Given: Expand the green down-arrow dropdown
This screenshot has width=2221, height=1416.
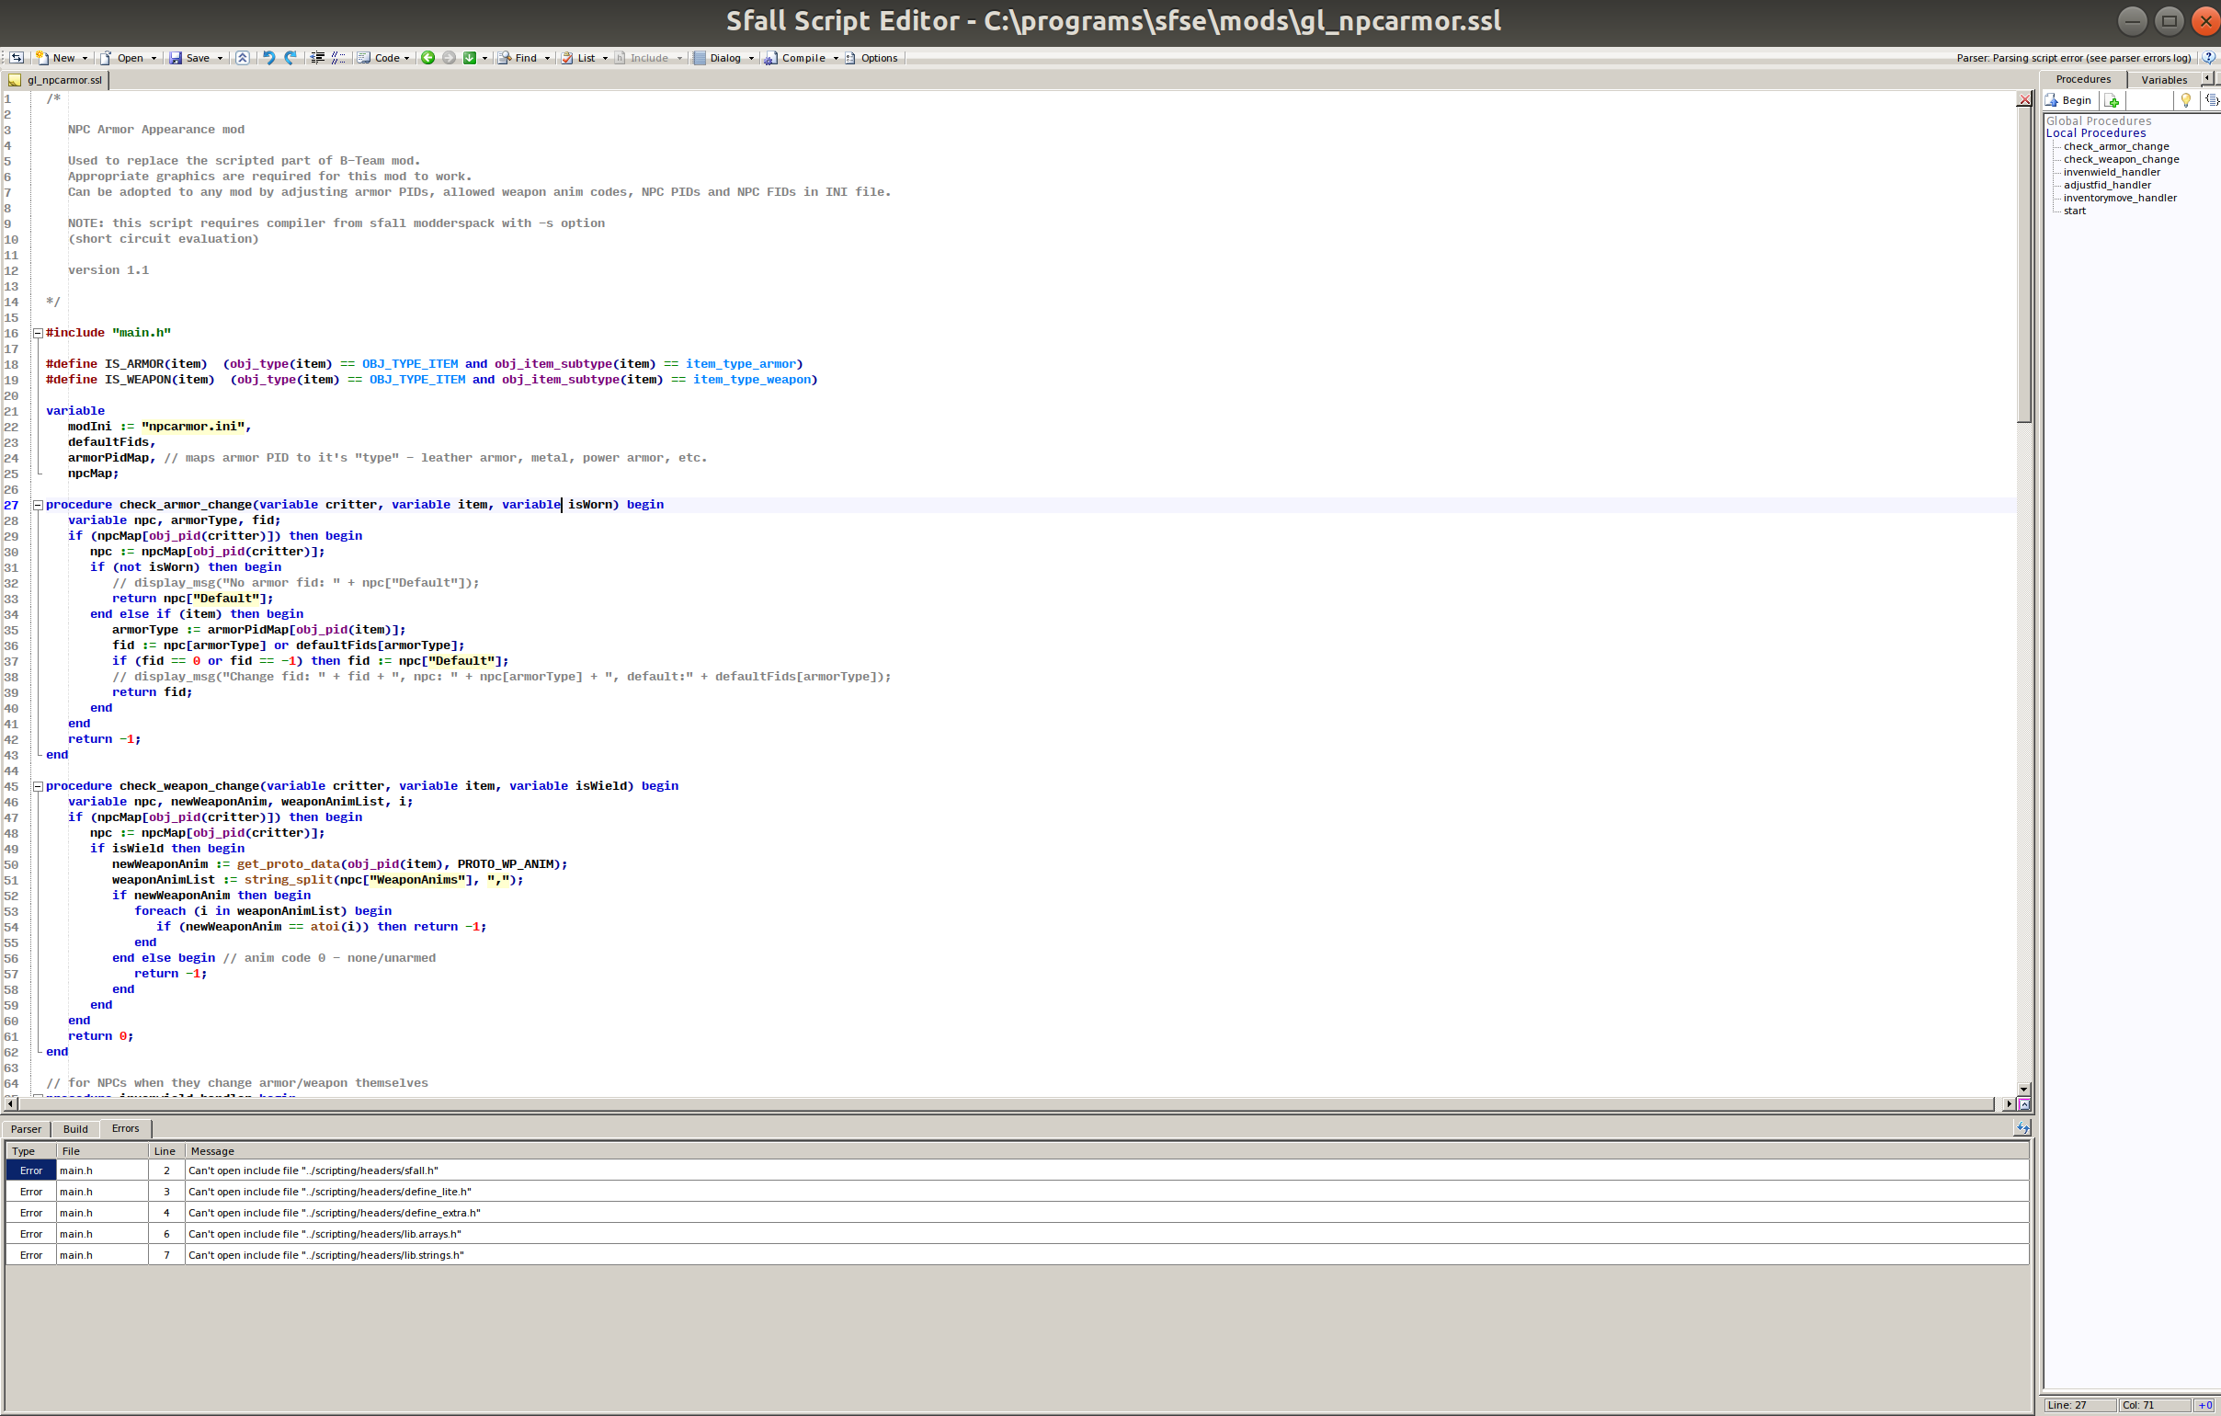Looking at the screenshot, I should coord(484,58).
